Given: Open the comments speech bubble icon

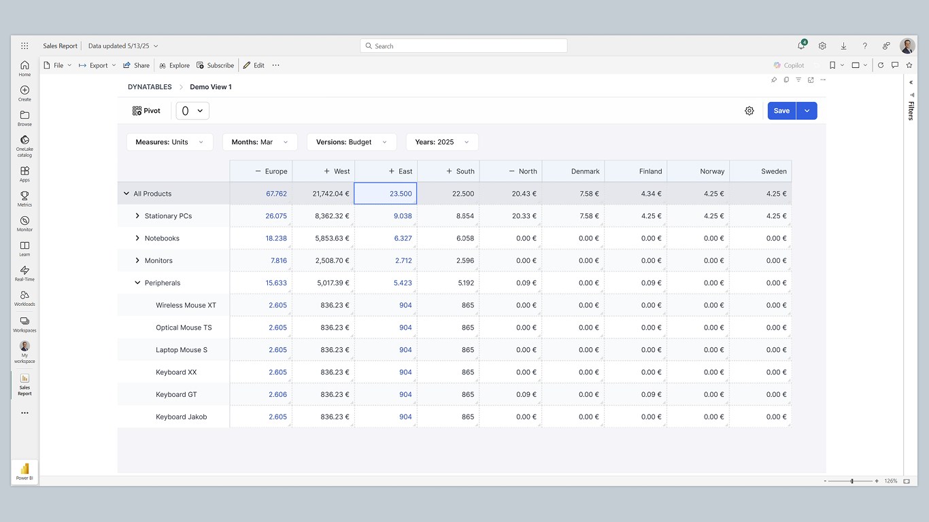Looking at the screenshot, I should (x=895, y=65).
